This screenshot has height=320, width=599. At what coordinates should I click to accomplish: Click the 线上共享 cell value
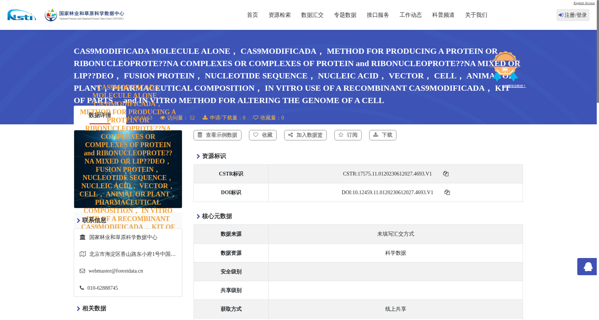coord(396,309)
